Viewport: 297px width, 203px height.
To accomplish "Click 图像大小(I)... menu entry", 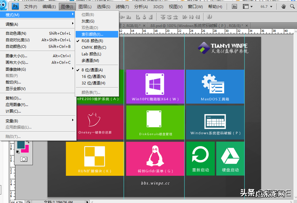I will (x=17, y=56).
